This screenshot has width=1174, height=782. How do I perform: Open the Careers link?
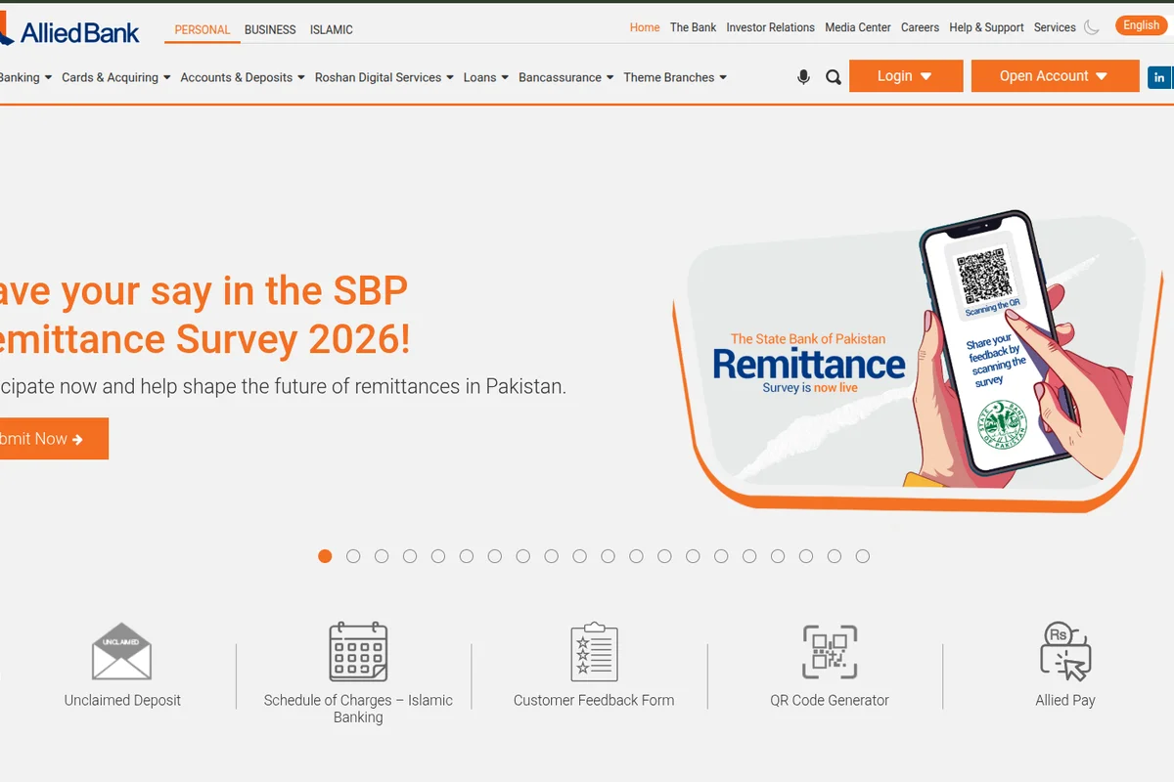pyautogui.click(x=920, y=27)
